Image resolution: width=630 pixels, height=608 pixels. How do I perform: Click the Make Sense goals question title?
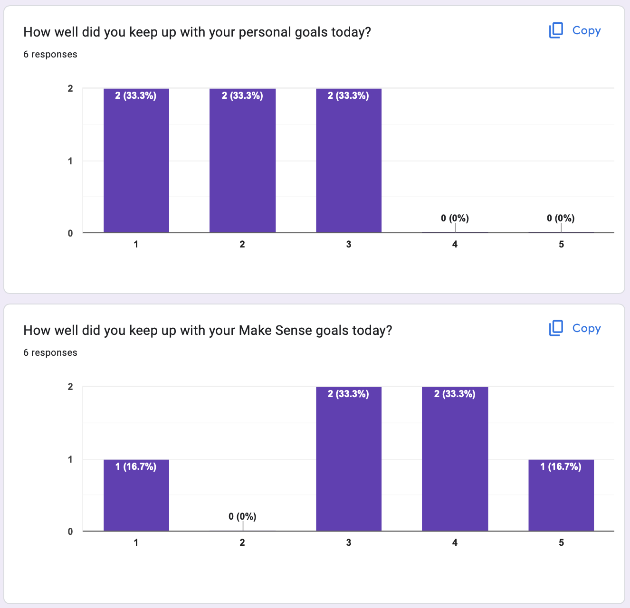tap(208, 331)
